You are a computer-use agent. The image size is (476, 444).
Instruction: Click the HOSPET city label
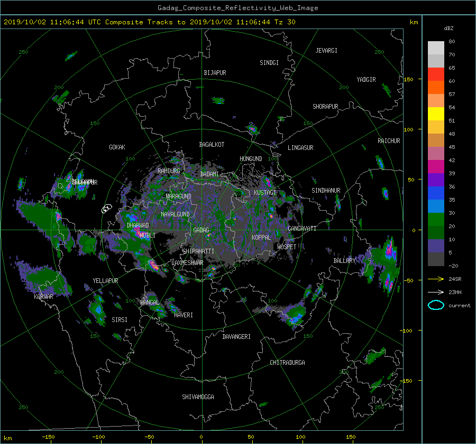point(287,247)
